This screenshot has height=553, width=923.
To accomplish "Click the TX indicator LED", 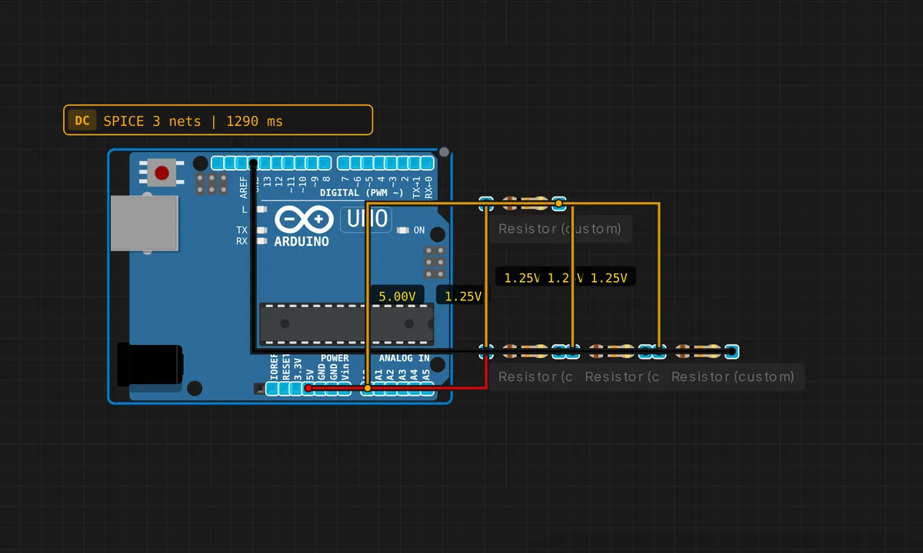I will [x=262, y=230].
